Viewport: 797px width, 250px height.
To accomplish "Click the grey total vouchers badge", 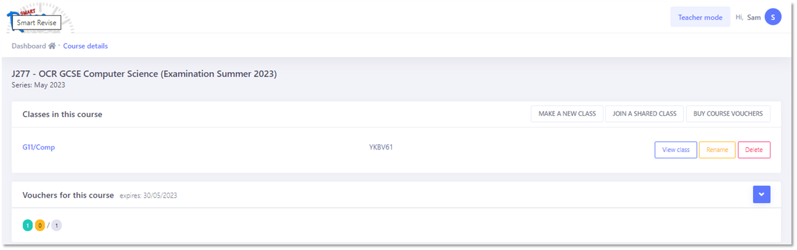I will (57, 225).
